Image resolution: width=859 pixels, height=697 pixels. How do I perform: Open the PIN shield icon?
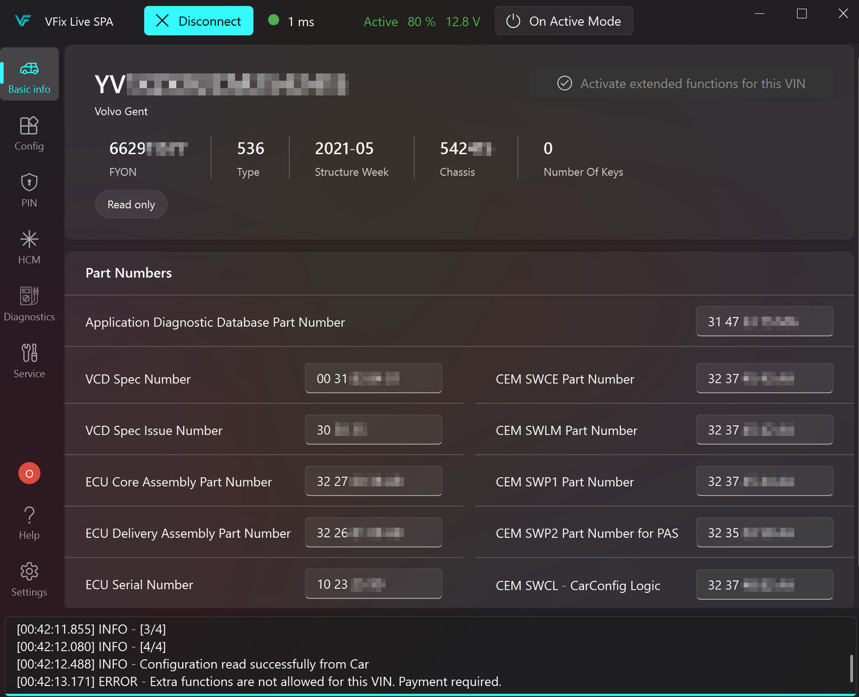(29, 182)
